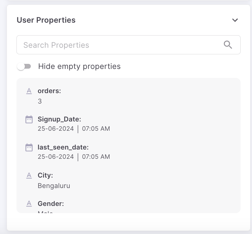Click the calendar icon beside Signup_Date
Image resolution: width=252 pixels, height=234 pixels.
coord(29,120)
